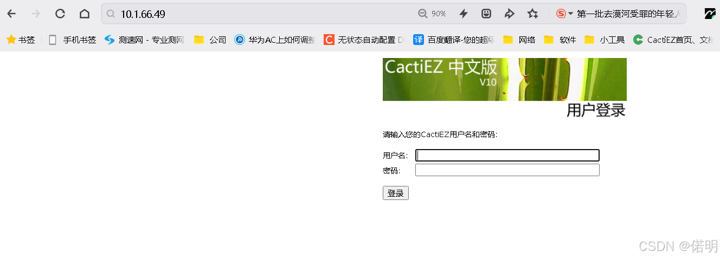This screenshot has height=258, width=720.
Task: Go back to the previous page
Action: point(11,14)
